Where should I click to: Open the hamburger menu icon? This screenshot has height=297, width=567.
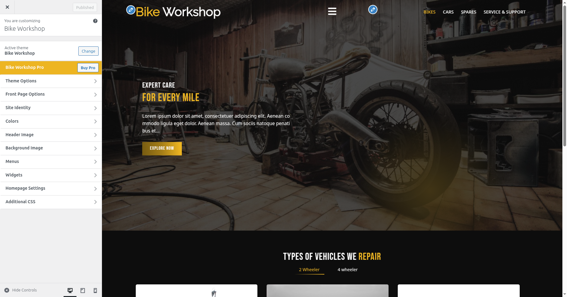[x=332, y=11]
